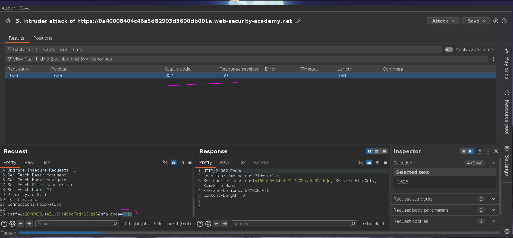Open the top Save menu

(x=24, y=8)
